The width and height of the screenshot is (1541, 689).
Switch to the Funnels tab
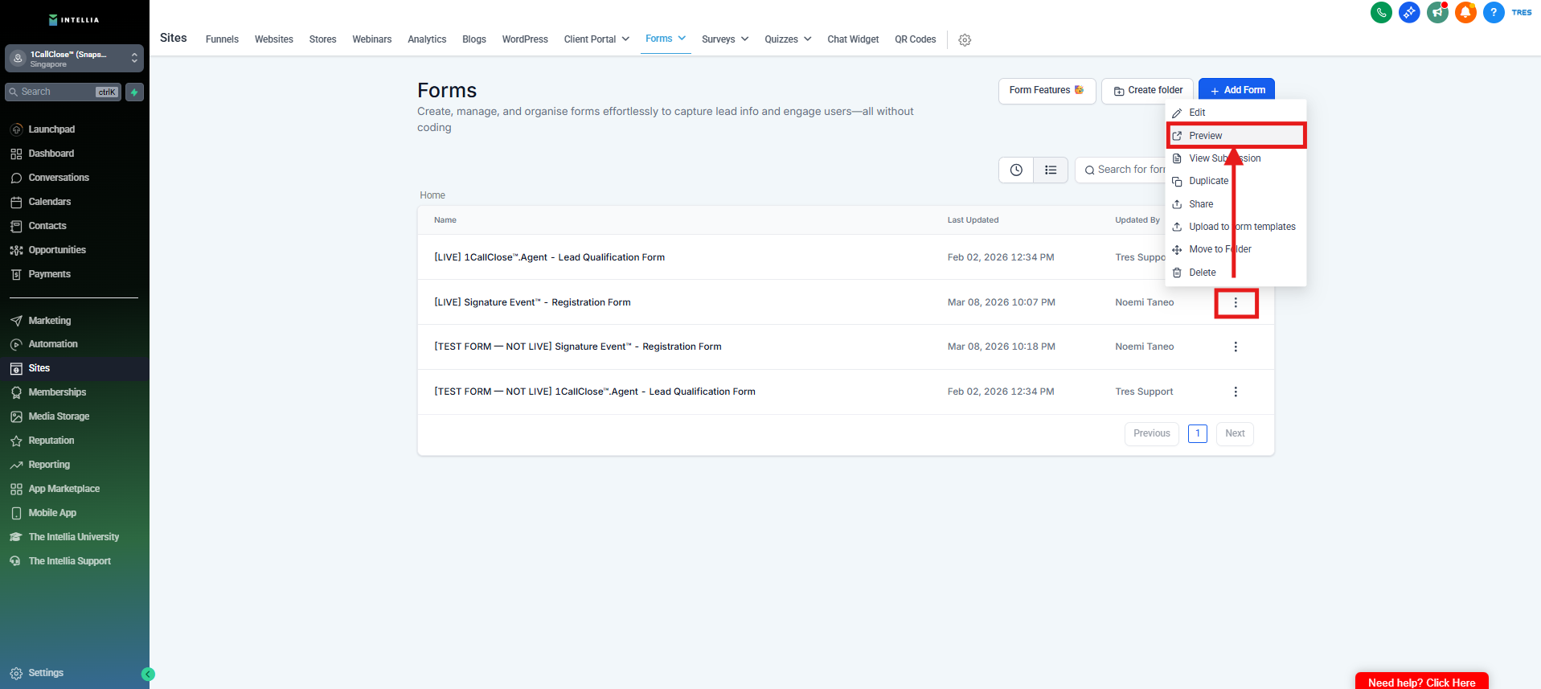click(x=222, y=39)
